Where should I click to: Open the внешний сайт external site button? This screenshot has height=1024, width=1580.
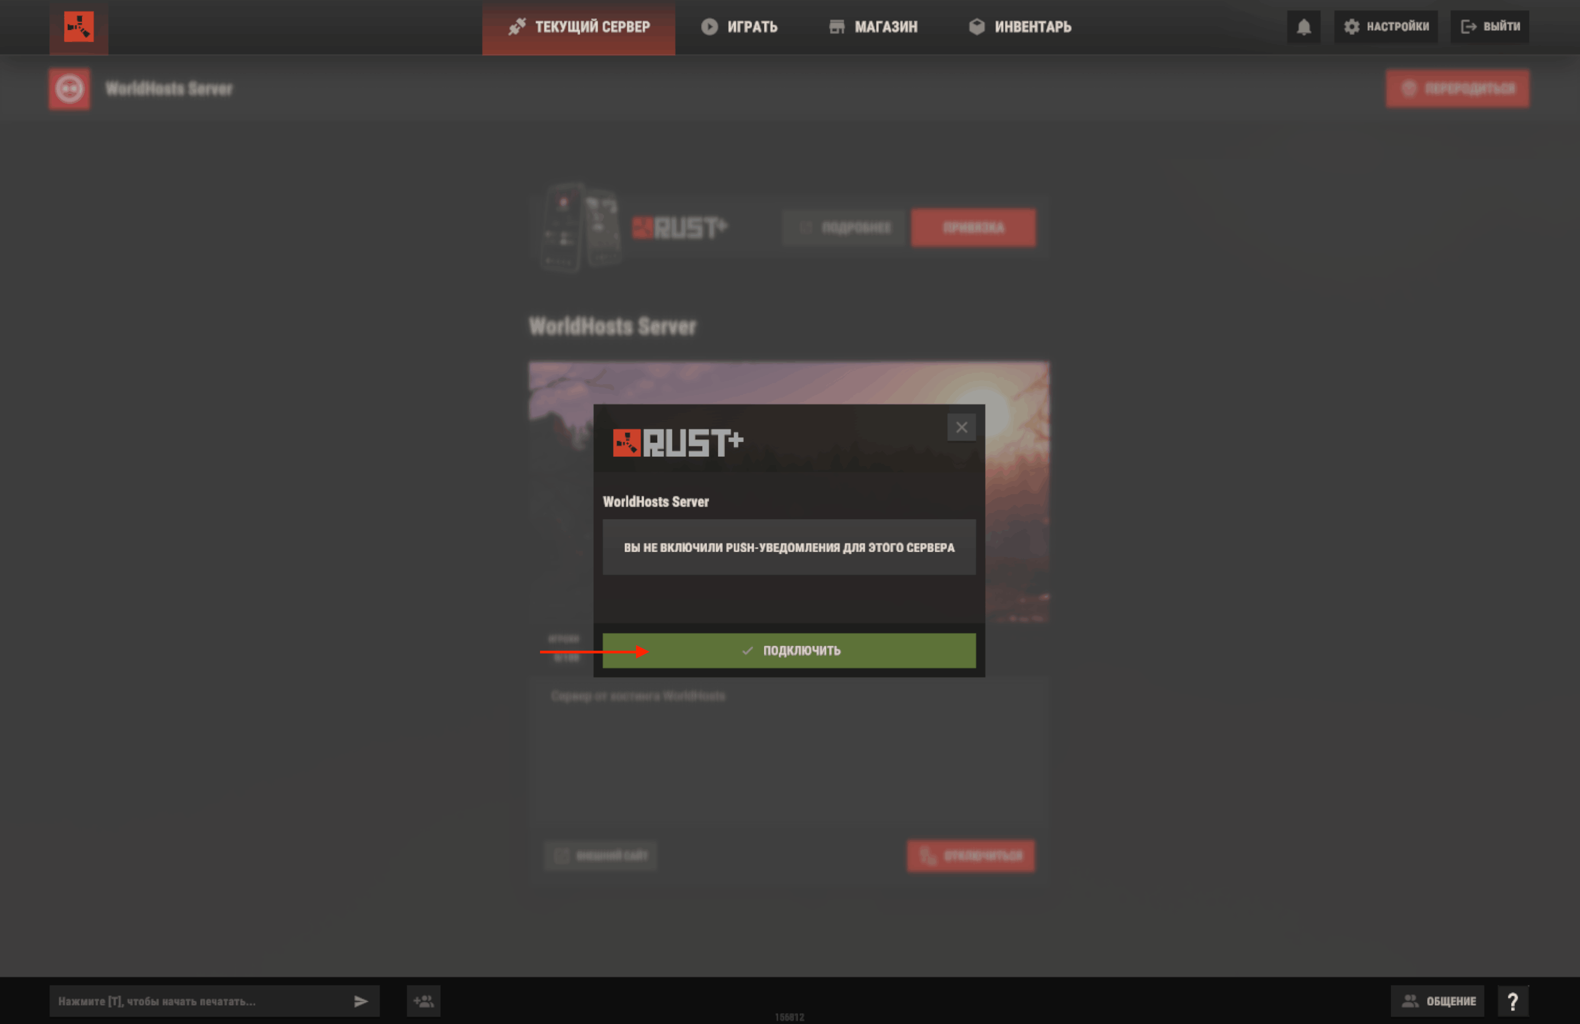[601, 856]
